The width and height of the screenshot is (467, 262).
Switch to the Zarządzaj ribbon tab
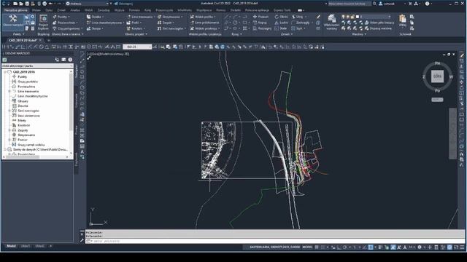point(104,10)
